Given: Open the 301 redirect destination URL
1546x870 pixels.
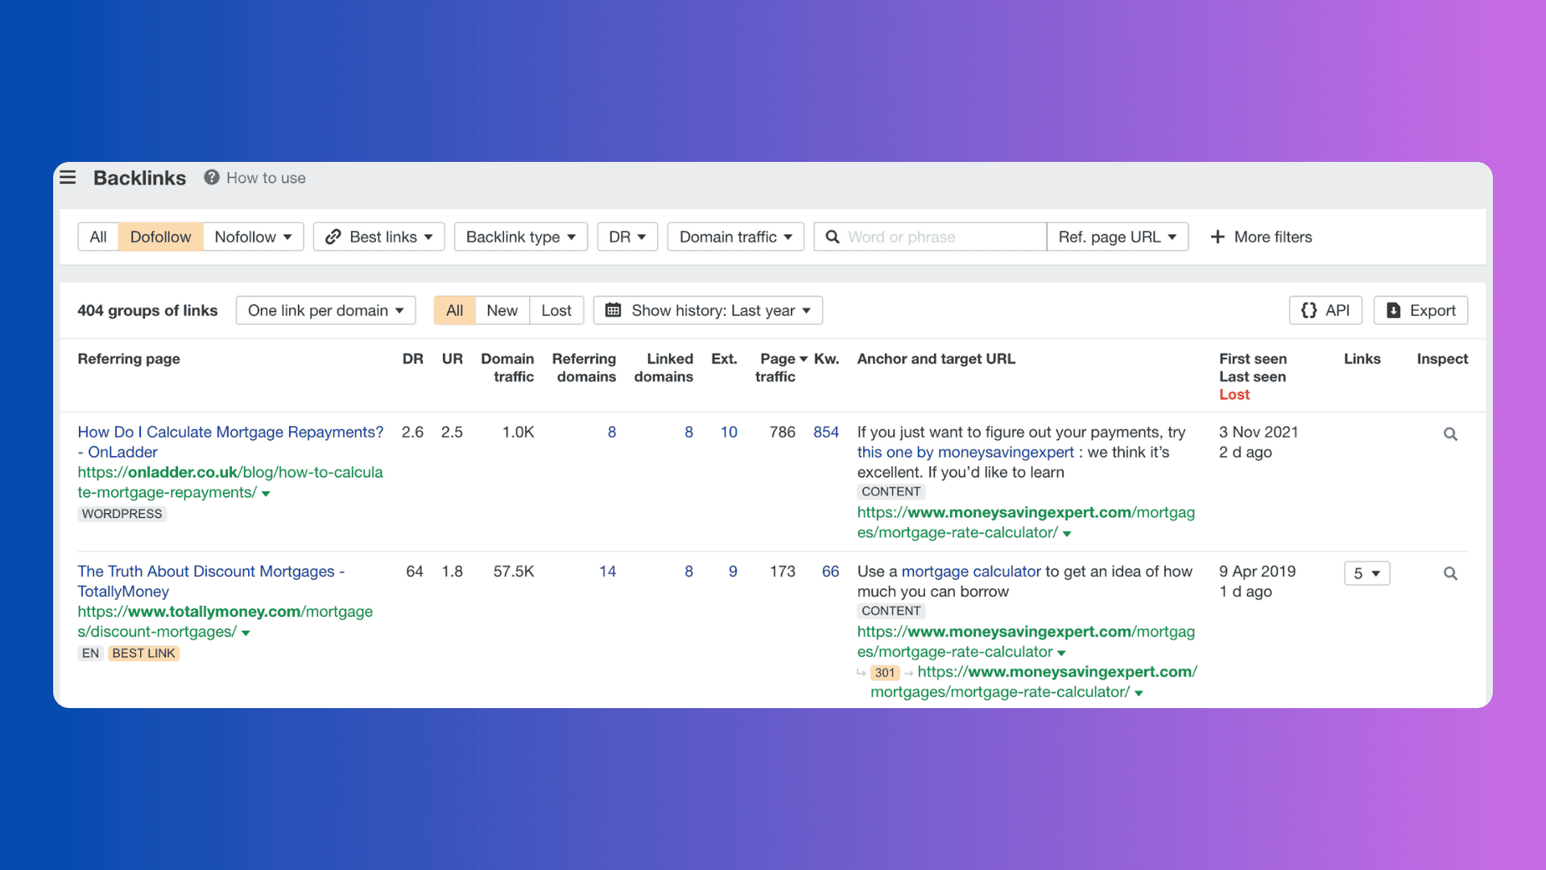Looking at the screenshot, I should click(1033, 681).
